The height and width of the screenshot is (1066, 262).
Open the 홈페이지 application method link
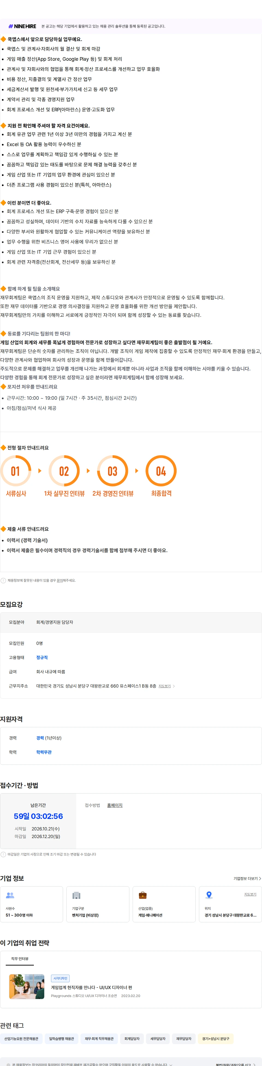point(115,805)
